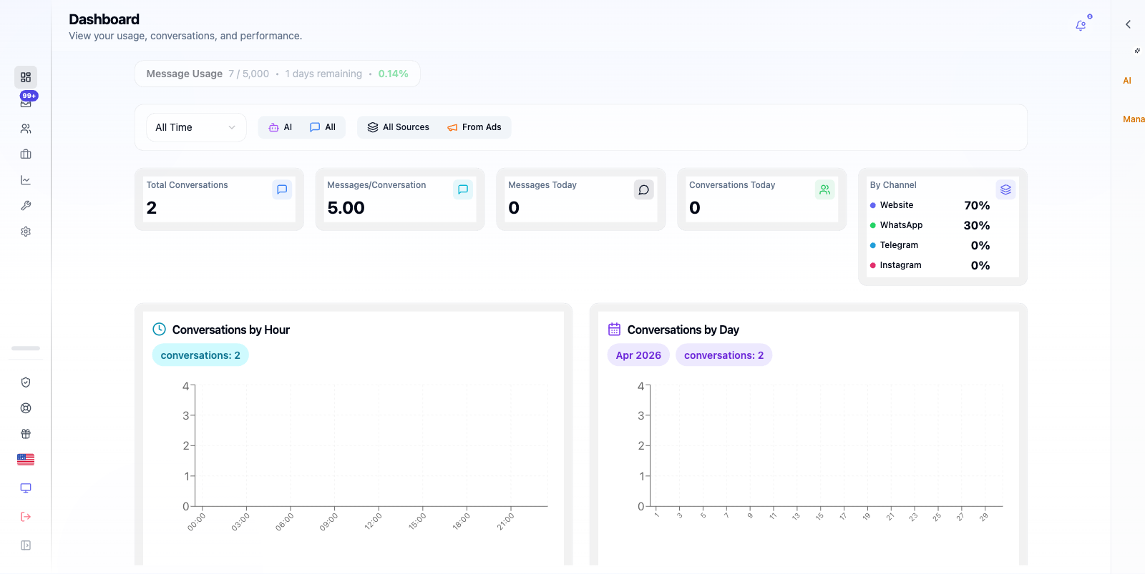Click the WhatsApp channel row

point(930,225)
